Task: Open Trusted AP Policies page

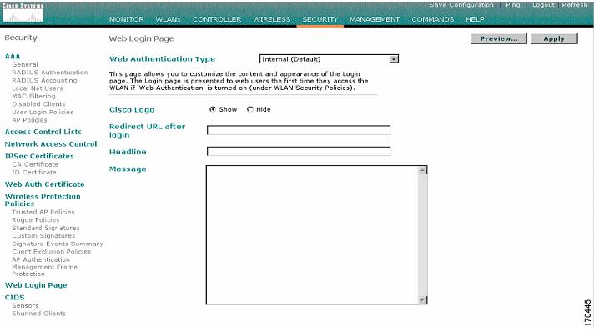Action: click(x=43, y=212)
